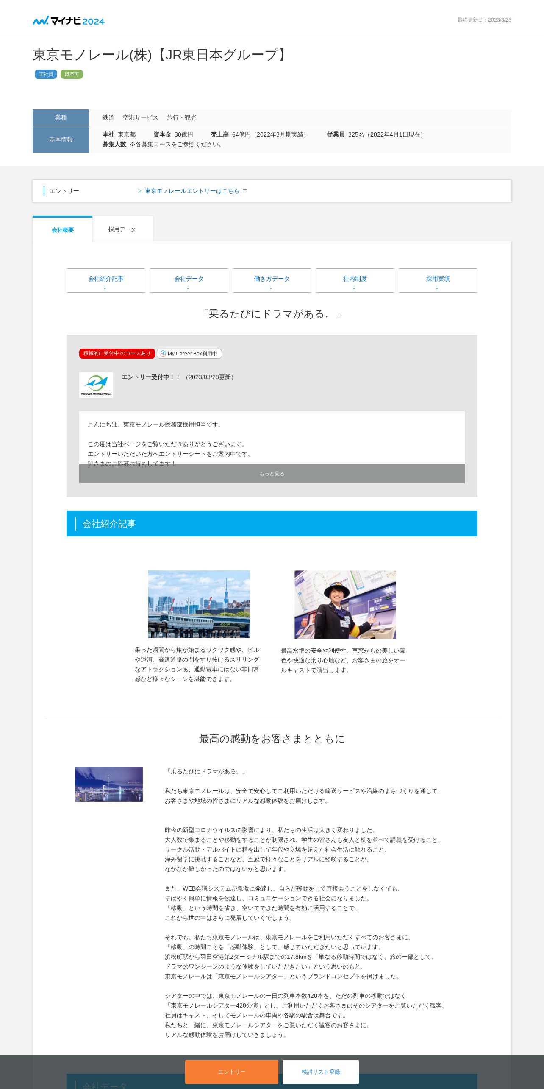544x1089 pixels.
Task: Click the 積極的に受付中のコースあり badge
Action: point(117,354)
